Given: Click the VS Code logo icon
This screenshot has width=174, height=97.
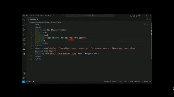Looking at the screenshot, I should [x=24, y=16].
